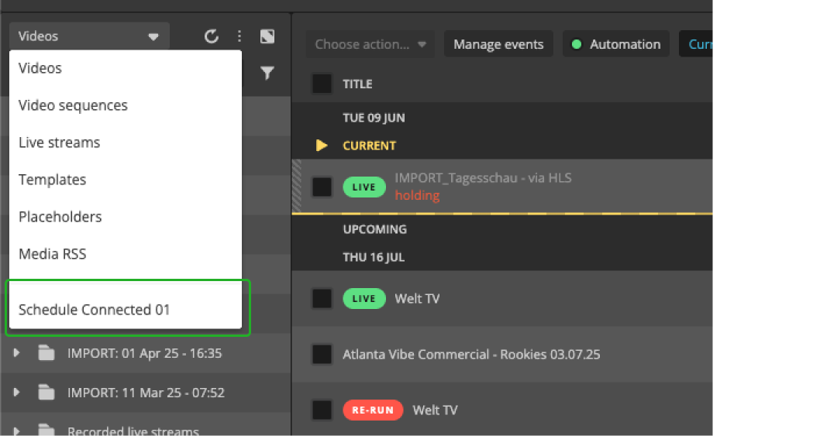Image resolution: width=820 pixels, height=436 pixels.
Task: Select Media RSS option
Action: [x=126, y=253]
